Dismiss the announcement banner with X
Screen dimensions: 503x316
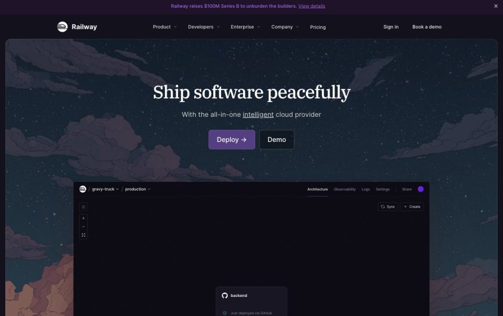(496, 6)
